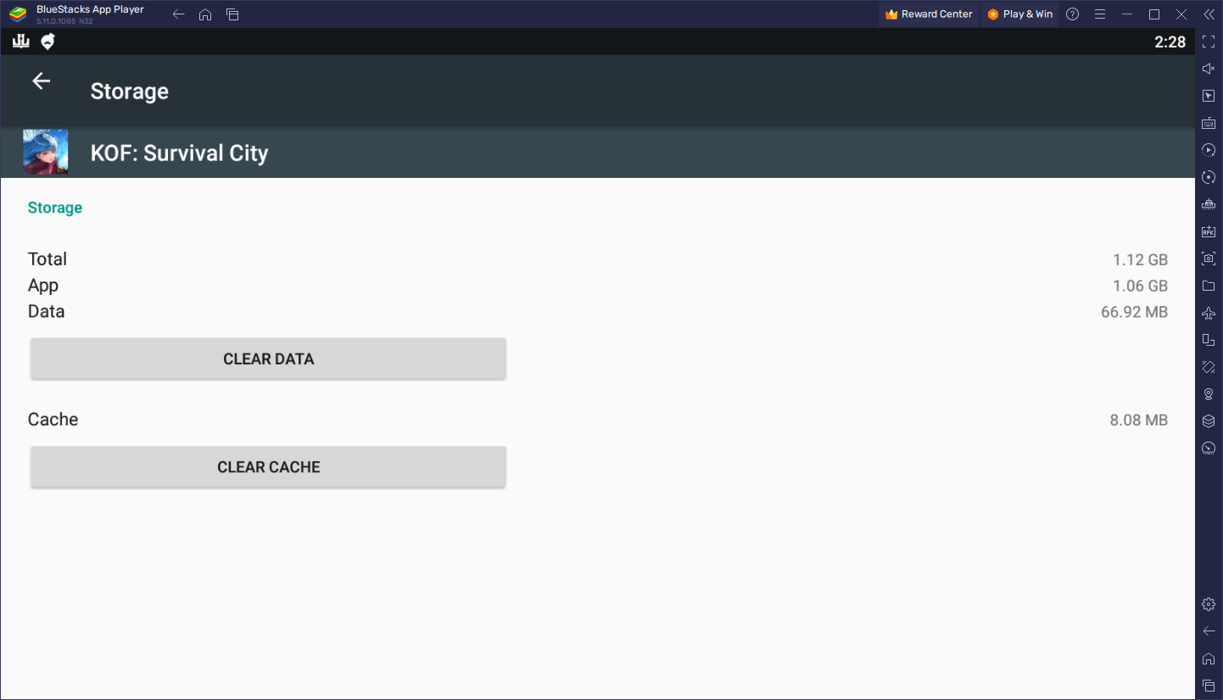Image resolution: width=1223 pixels, height=700 pixels.
Task: Open the layers stack icon in sidebar
Action: pos(1209,421)
